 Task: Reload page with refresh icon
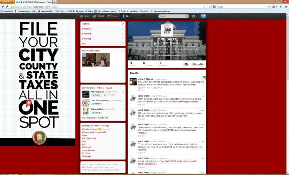coord(210,7)
